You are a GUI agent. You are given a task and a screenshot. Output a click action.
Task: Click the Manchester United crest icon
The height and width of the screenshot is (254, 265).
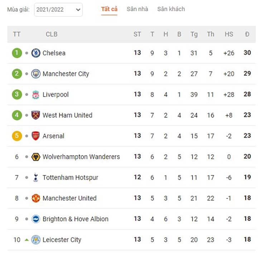36,198
